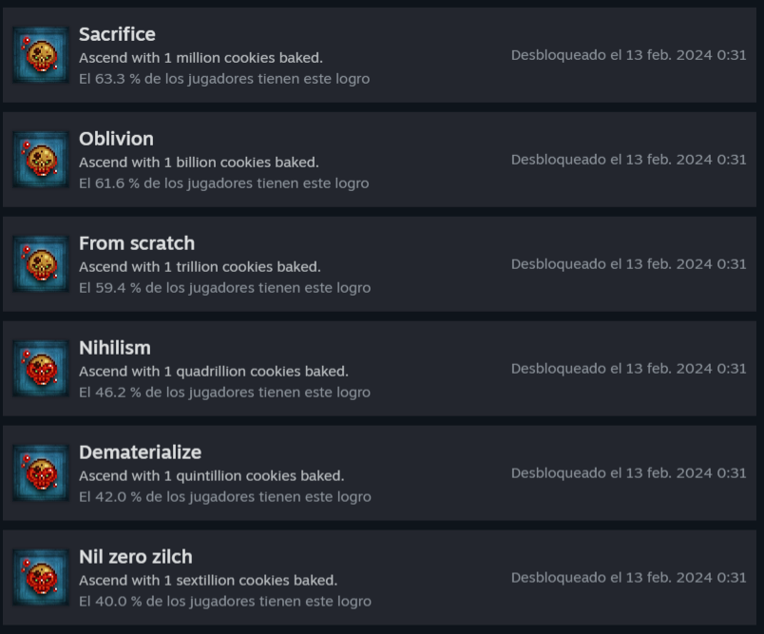This screenshot has width=764, height=634.
Task: Click the Sacrifice achievement icon
Action: point(41,55)
